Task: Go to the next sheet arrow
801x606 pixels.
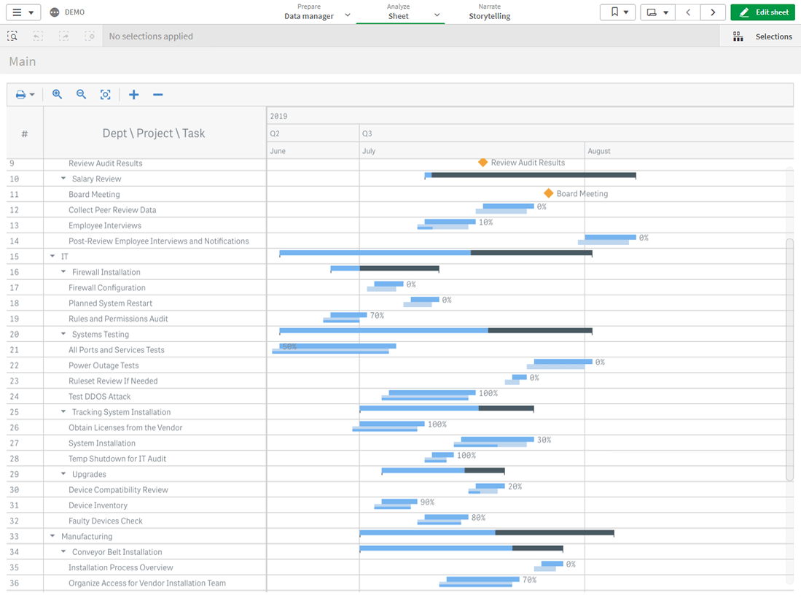Action: pos(713,12)
